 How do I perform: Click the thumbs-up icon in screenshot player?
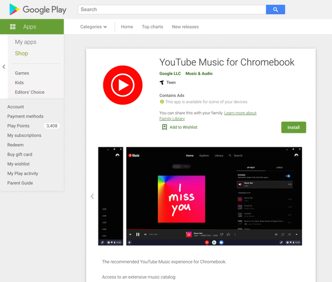tap(229, 234)
